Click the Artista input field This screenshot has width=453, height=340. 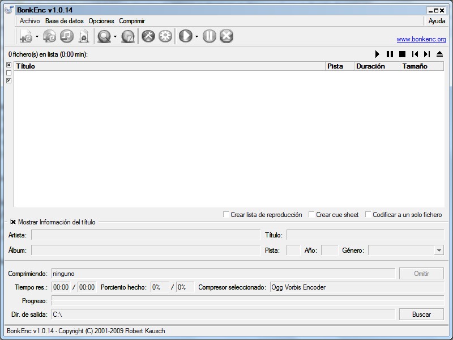pos(146,235)
